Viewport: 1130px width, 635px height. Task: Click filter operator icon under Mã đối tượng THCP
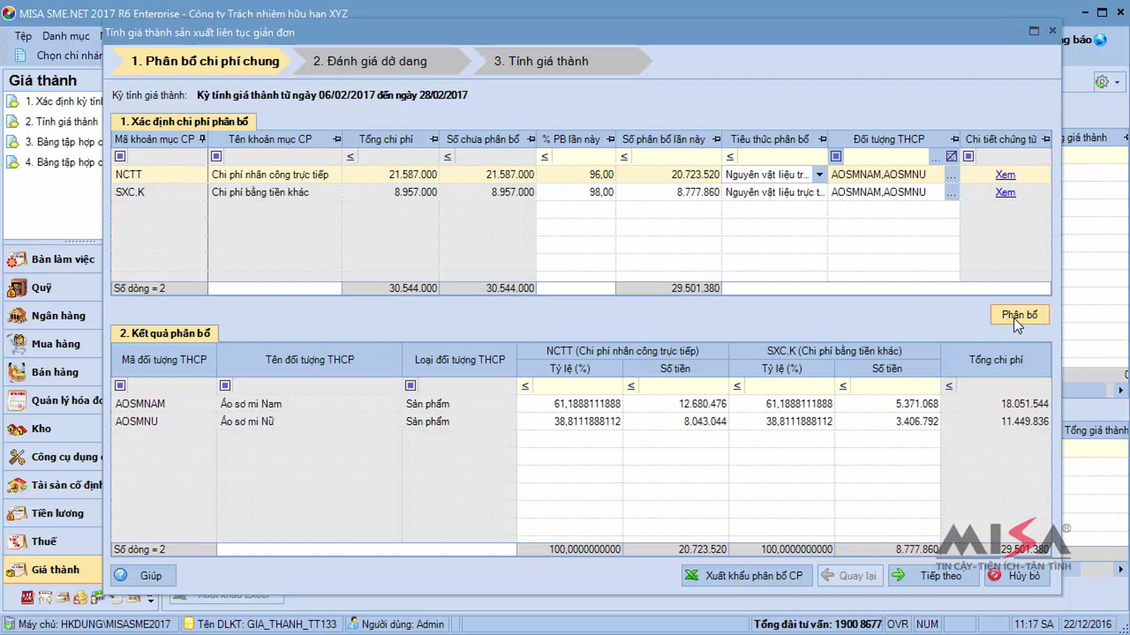click(x=121, y=386)
